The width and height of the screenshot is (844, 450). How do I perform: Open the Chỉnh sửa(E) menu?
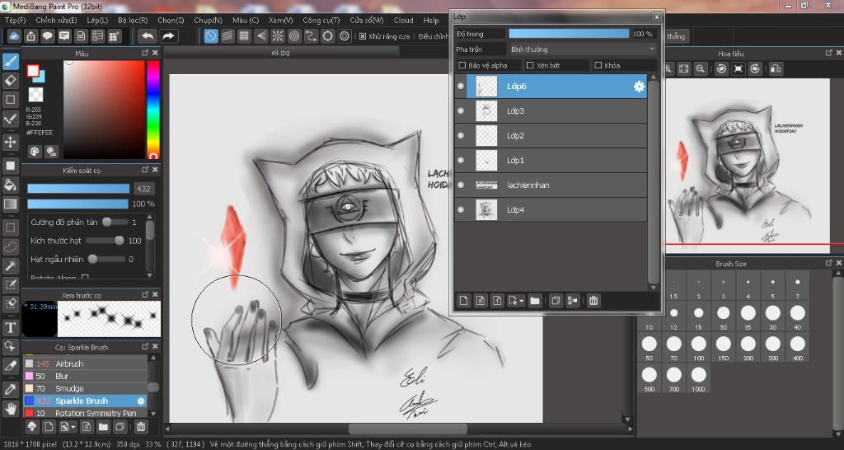(x=57, y=20)
